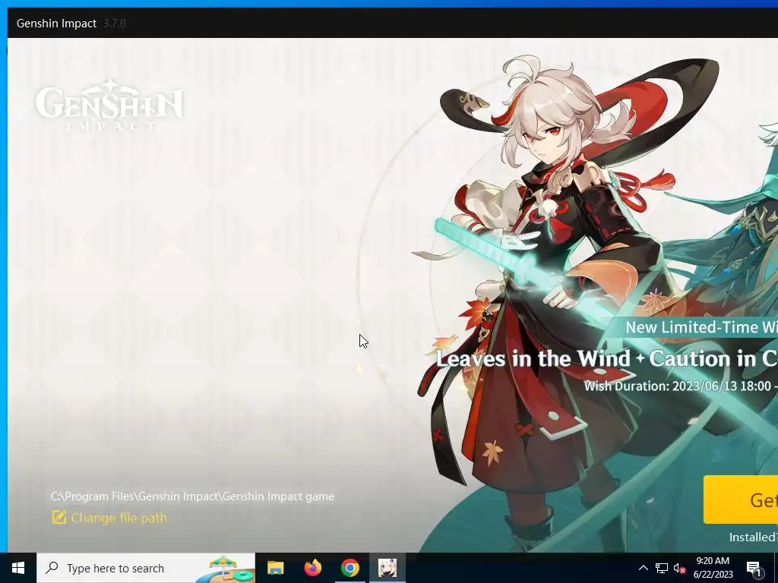Click the pencil edit icon beside Change file path

[59, 518]
